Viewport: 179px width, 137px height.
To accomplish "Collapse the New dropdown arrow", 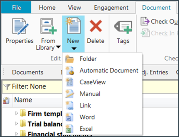I will coord(74,49).
